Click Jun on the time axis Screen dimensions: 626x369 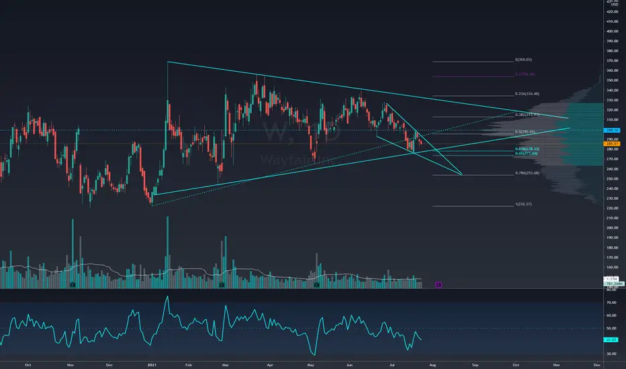(x=349, y=364)
